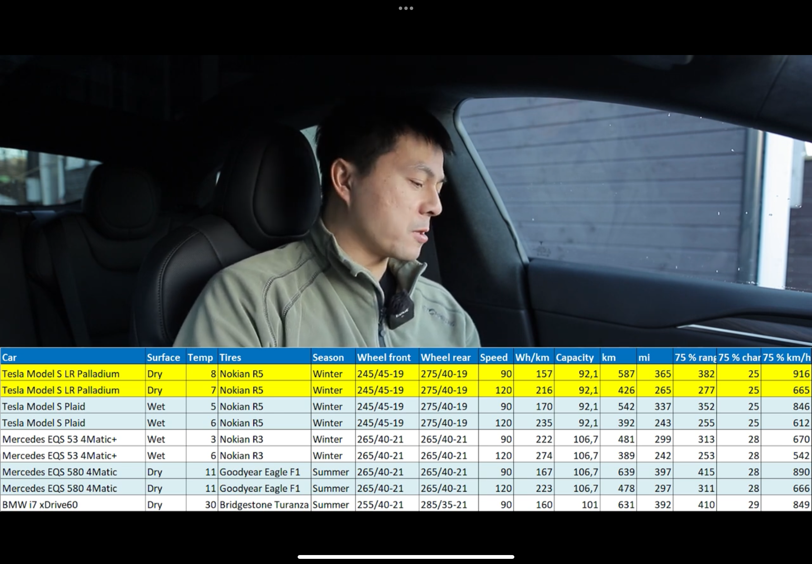Tap the home indicator bar at bottom
Viewport: 812px width, 564px height.
coord(406,556)
